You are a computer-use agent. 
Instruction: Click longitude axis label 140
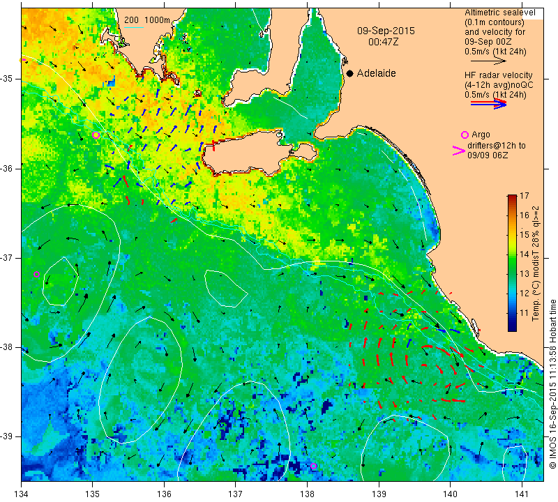(450, 494)
